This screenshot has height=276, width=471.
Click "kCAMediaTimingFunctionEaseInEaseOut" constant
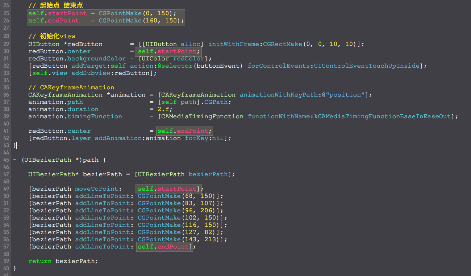tap(383, 116)
